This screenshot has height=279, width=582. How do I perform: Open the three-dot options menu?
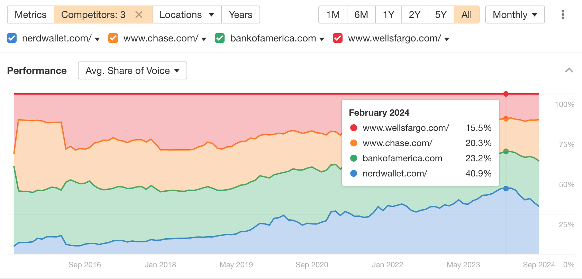pyautogui.click(x=563, y=15)
